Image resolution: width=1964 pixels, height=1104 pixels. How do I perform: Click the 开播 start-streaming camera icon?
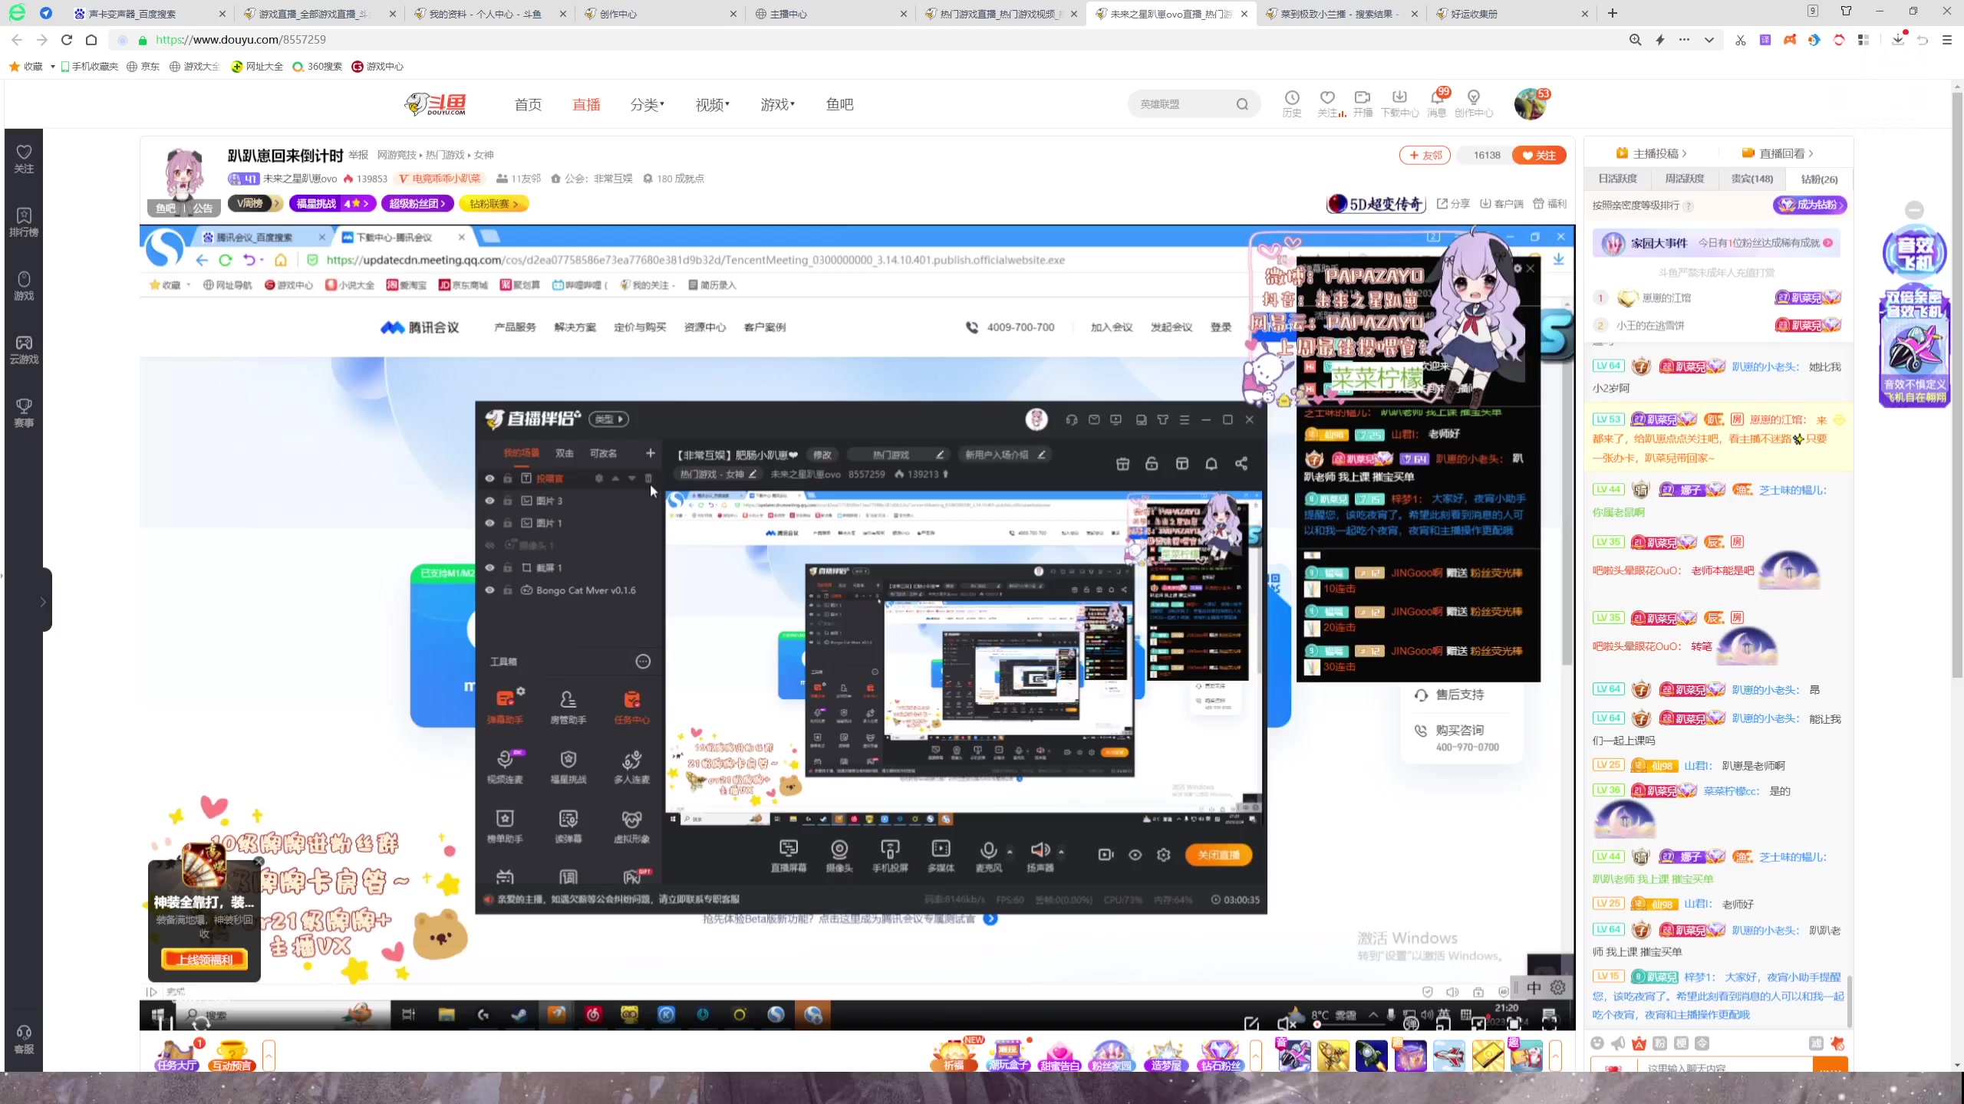(1363, 103)
